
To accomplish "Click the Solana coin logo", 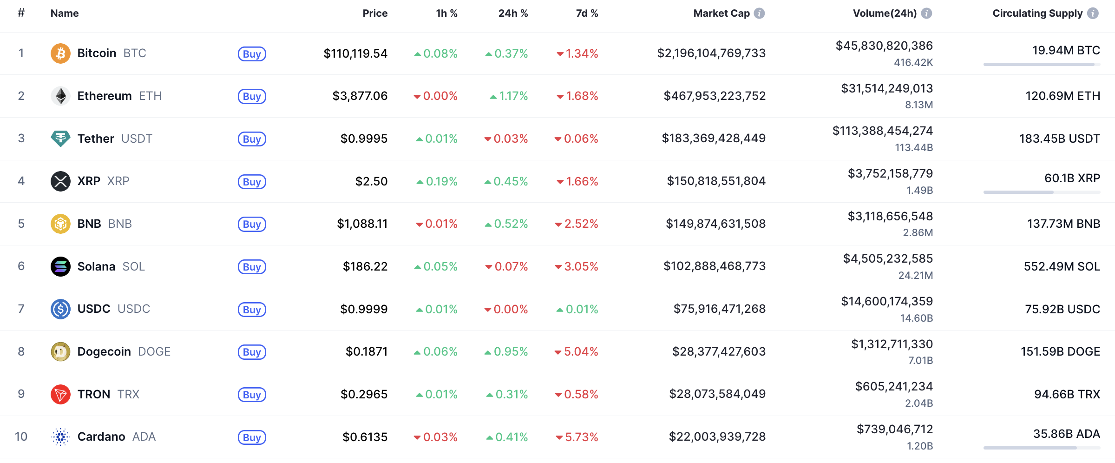I will coord(60,266).
